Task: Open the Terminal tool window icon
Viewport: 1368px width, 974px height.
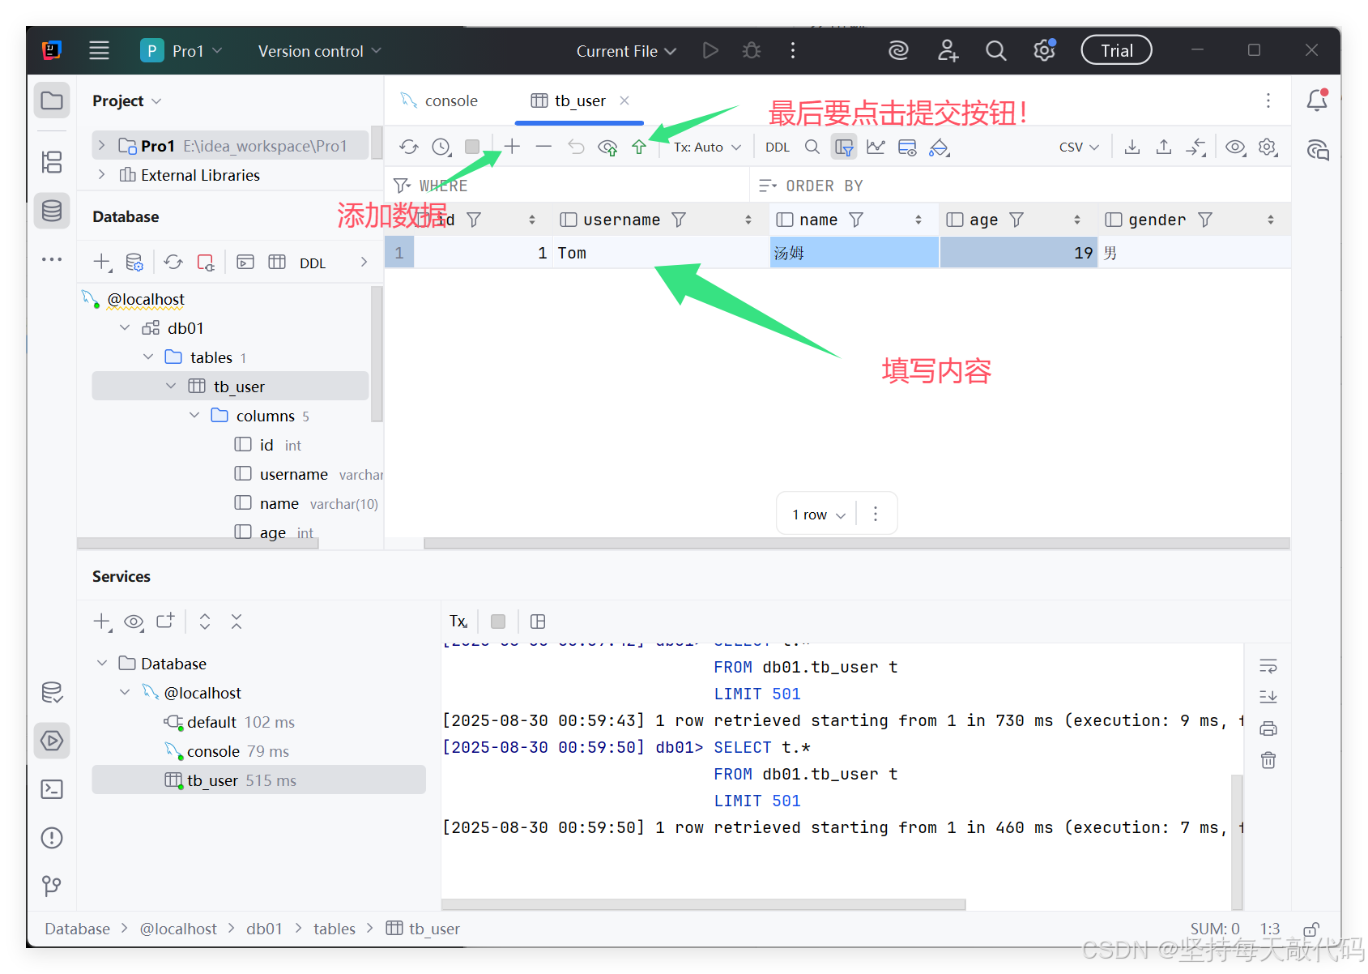Action: point(52,789)
